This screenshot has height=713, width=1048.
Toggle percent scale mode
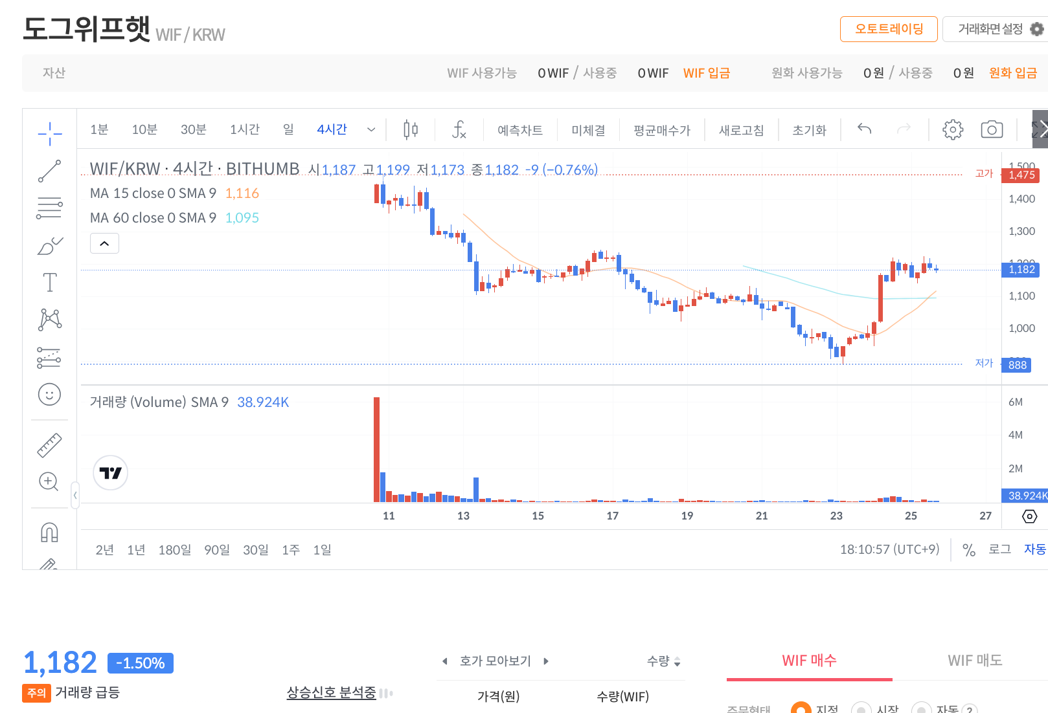(x=969, y=550)
